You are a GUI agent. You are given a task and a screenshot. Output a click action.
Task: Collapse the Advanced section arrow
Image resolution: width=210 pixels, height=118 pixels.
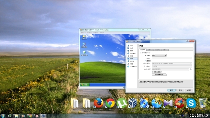(x=145, y=61)
